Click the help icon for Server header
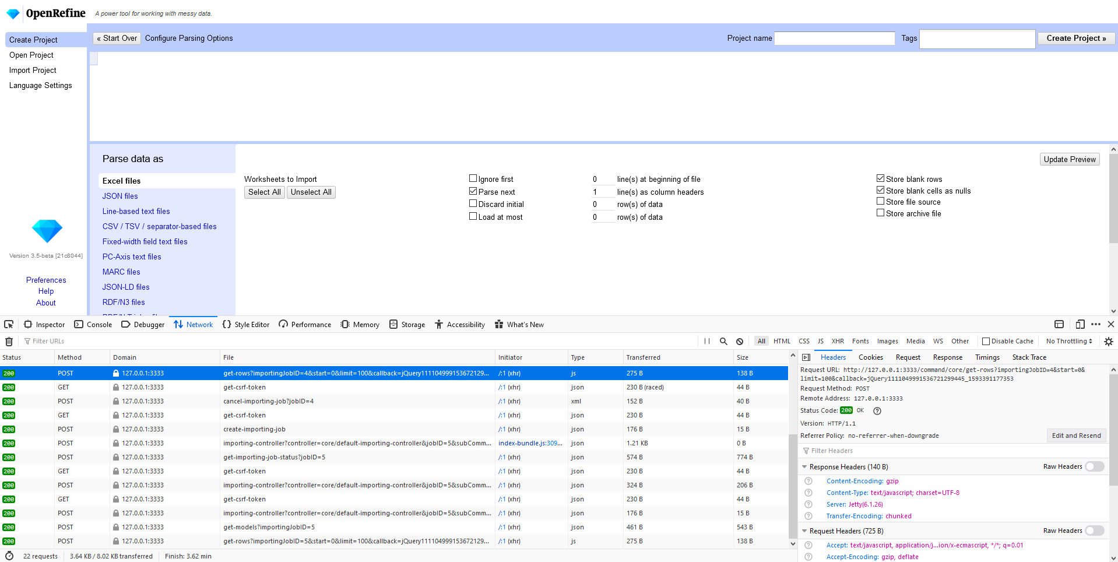Image resolution: width=1118 pixels, height=562 pixels. (x=808, y=504)
